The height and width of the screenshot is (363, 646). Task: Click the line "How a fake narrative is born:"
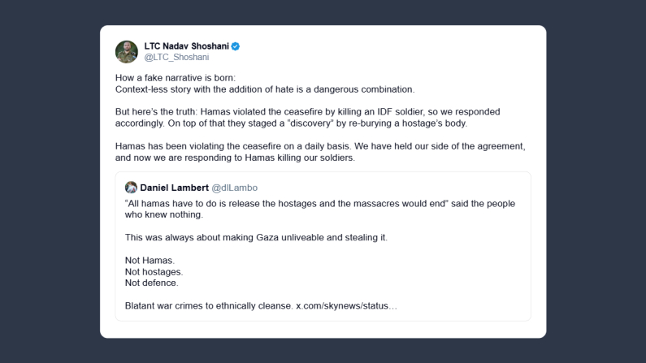[x=175, y=77]
